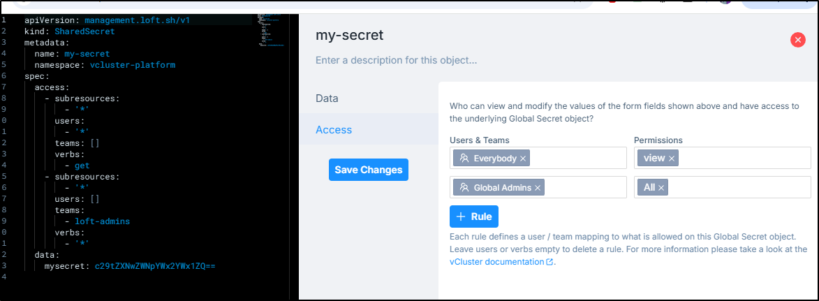Image resolution: width=819 pixels, height=301 pixels.
Task: Open Users & Teams field containing Global Admins
Action: click(x=538, y=187)
